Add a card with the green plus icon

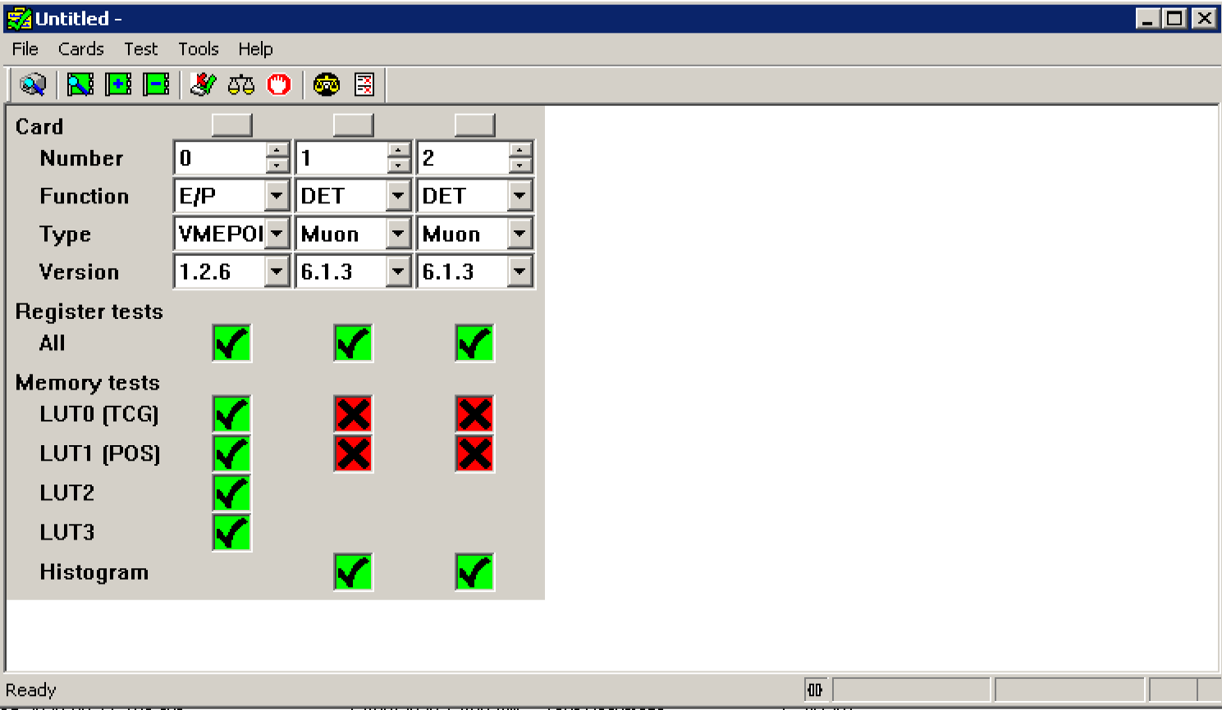117,84
